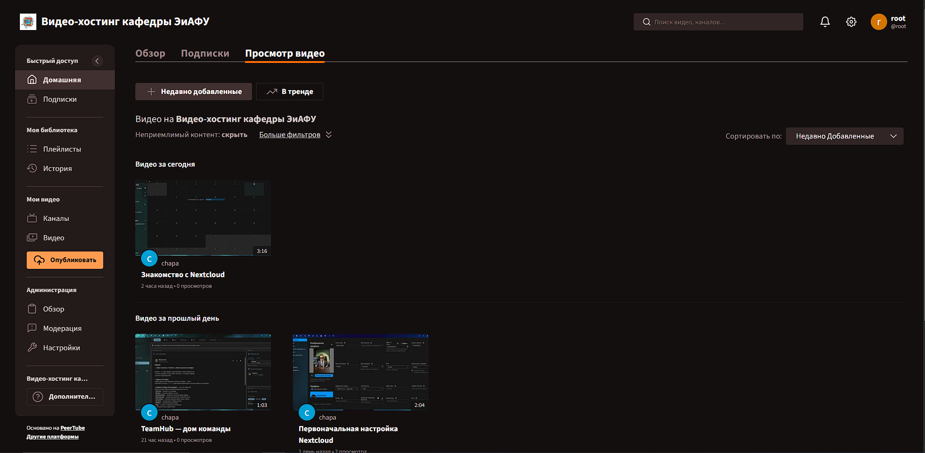925x453 pixels.
Task: Open the Знакомство с Nextcloud video thumbnail
Action: [x=203, y=218]
